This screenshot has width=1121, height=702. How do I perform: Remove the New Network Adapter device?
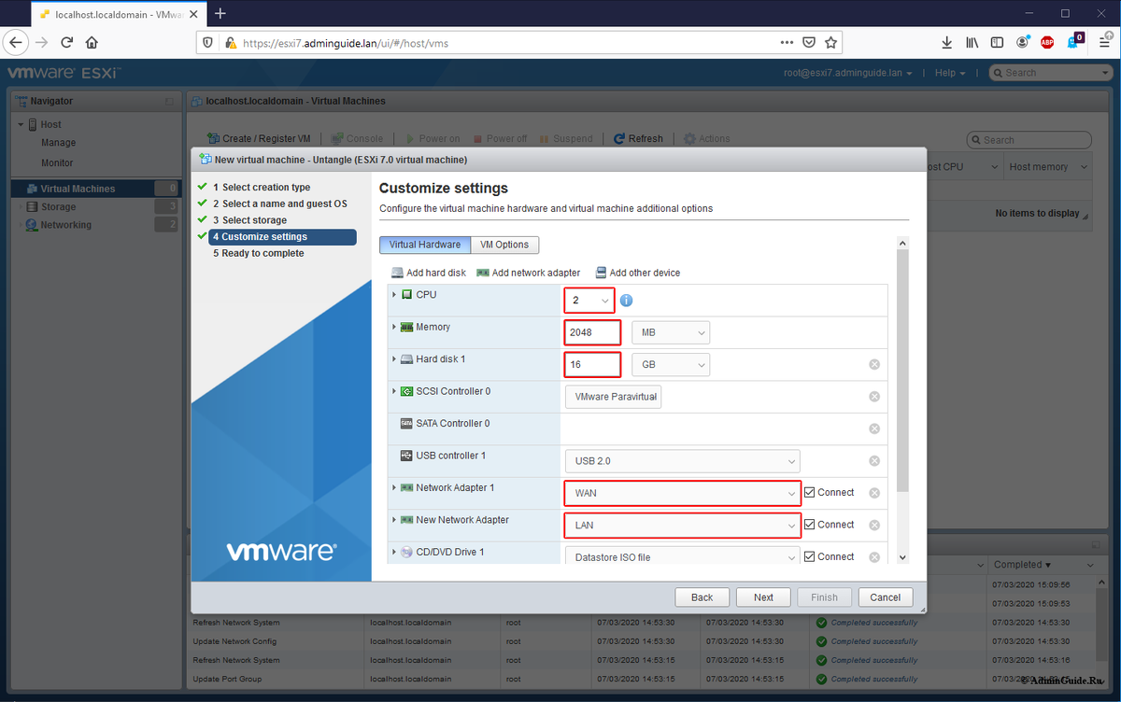pos(874,525)
